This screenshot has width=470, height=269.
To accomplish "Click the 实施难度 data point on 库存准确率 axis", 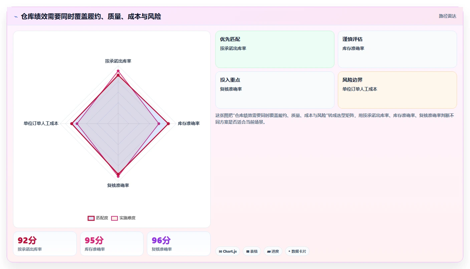I will [x=159, y=124].
